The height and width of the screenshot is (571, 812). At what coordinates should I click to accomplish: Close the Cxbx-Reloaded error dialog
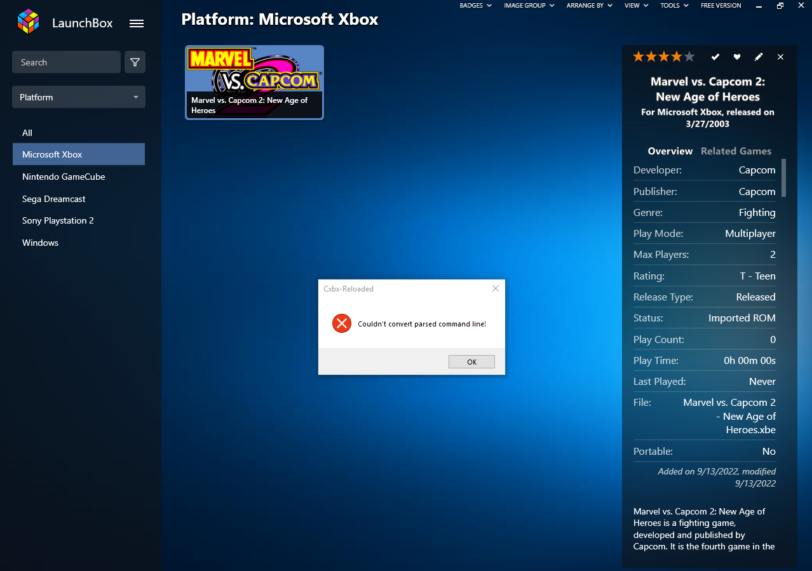(496, 288)
